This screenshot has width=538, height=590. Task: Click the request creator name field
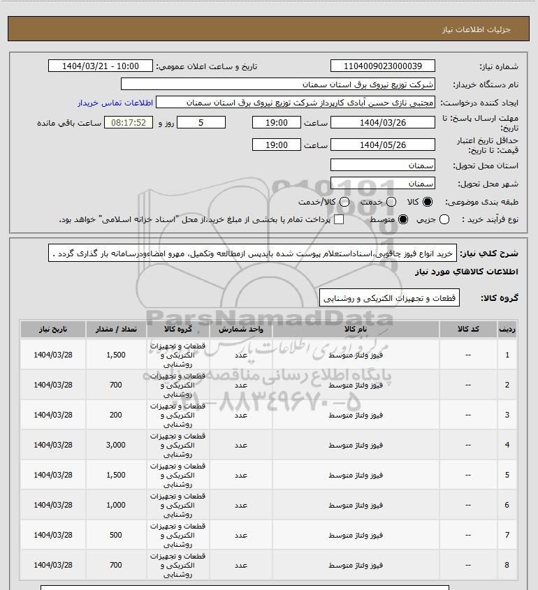pos(296,103)
